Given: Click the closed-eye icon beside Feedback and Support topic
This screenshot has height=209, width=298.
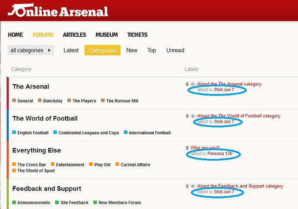Looking at the screenshot, I should coord(193,186).
